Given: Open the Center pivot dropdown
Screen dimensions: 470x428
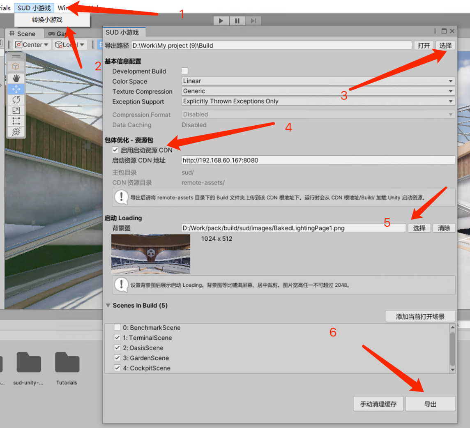Looking at the screenshot, I should coord(32,45).
